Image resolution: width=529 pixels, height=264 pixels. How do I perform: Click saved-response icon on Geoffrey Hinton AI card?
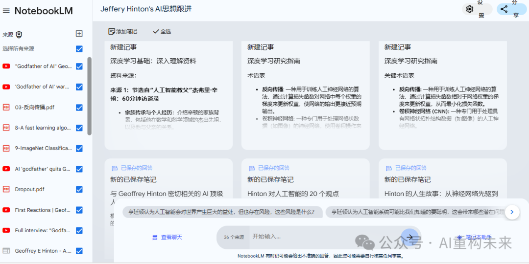click(x=114, y=168)
